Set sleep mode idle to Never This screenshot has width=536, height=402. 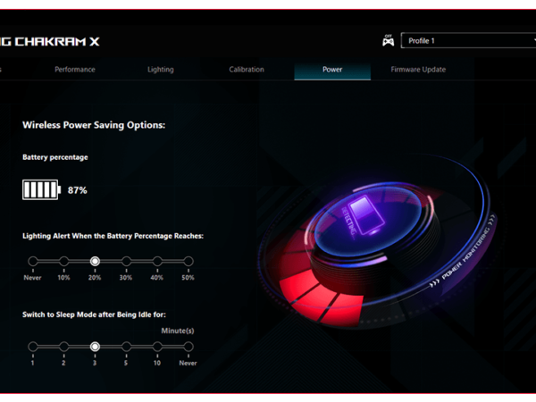tap(188, 347)
